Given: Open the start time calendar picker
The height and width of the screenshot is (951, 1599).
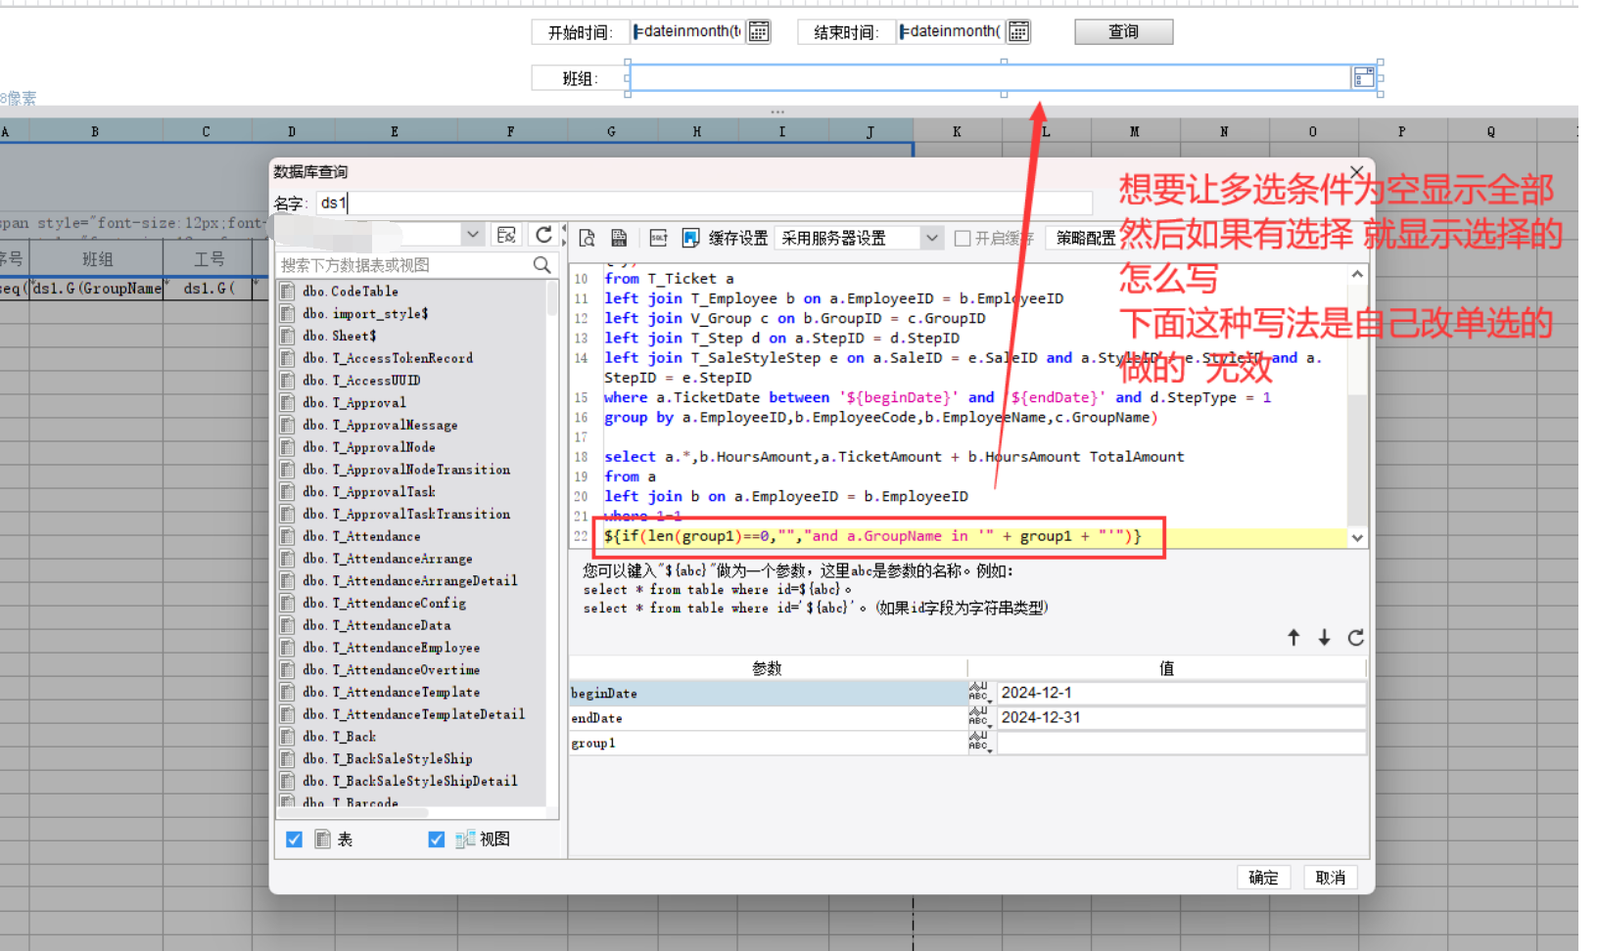Looking at the screenshot, I should [759, 32].
